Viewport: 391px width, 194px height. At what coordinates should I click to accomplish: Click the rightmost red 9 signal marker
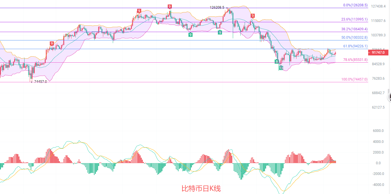pyautogui.click(x=252, y=16)
